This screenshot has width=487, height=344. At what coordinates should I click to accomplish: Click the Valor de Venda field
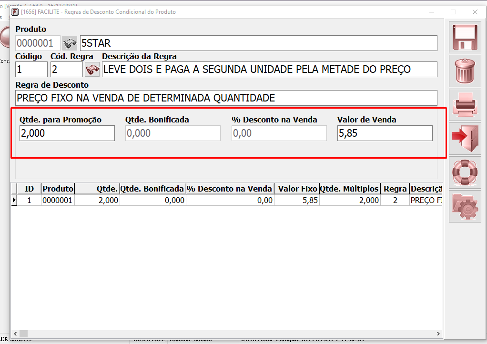(385, 133)
